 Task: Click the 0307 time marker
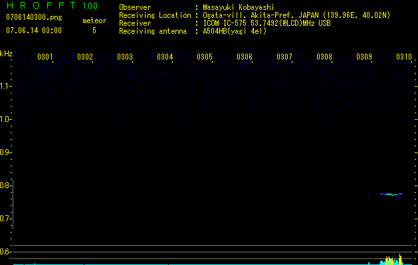click(284, 57)
